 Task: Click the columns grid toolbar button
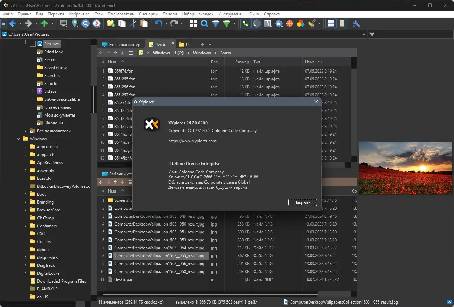(268, 23)
